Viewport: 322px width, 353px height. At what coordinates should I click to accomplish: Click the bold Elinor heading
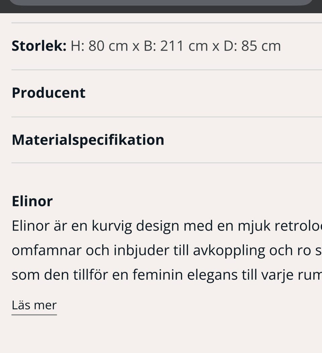[x=32, y=201]
